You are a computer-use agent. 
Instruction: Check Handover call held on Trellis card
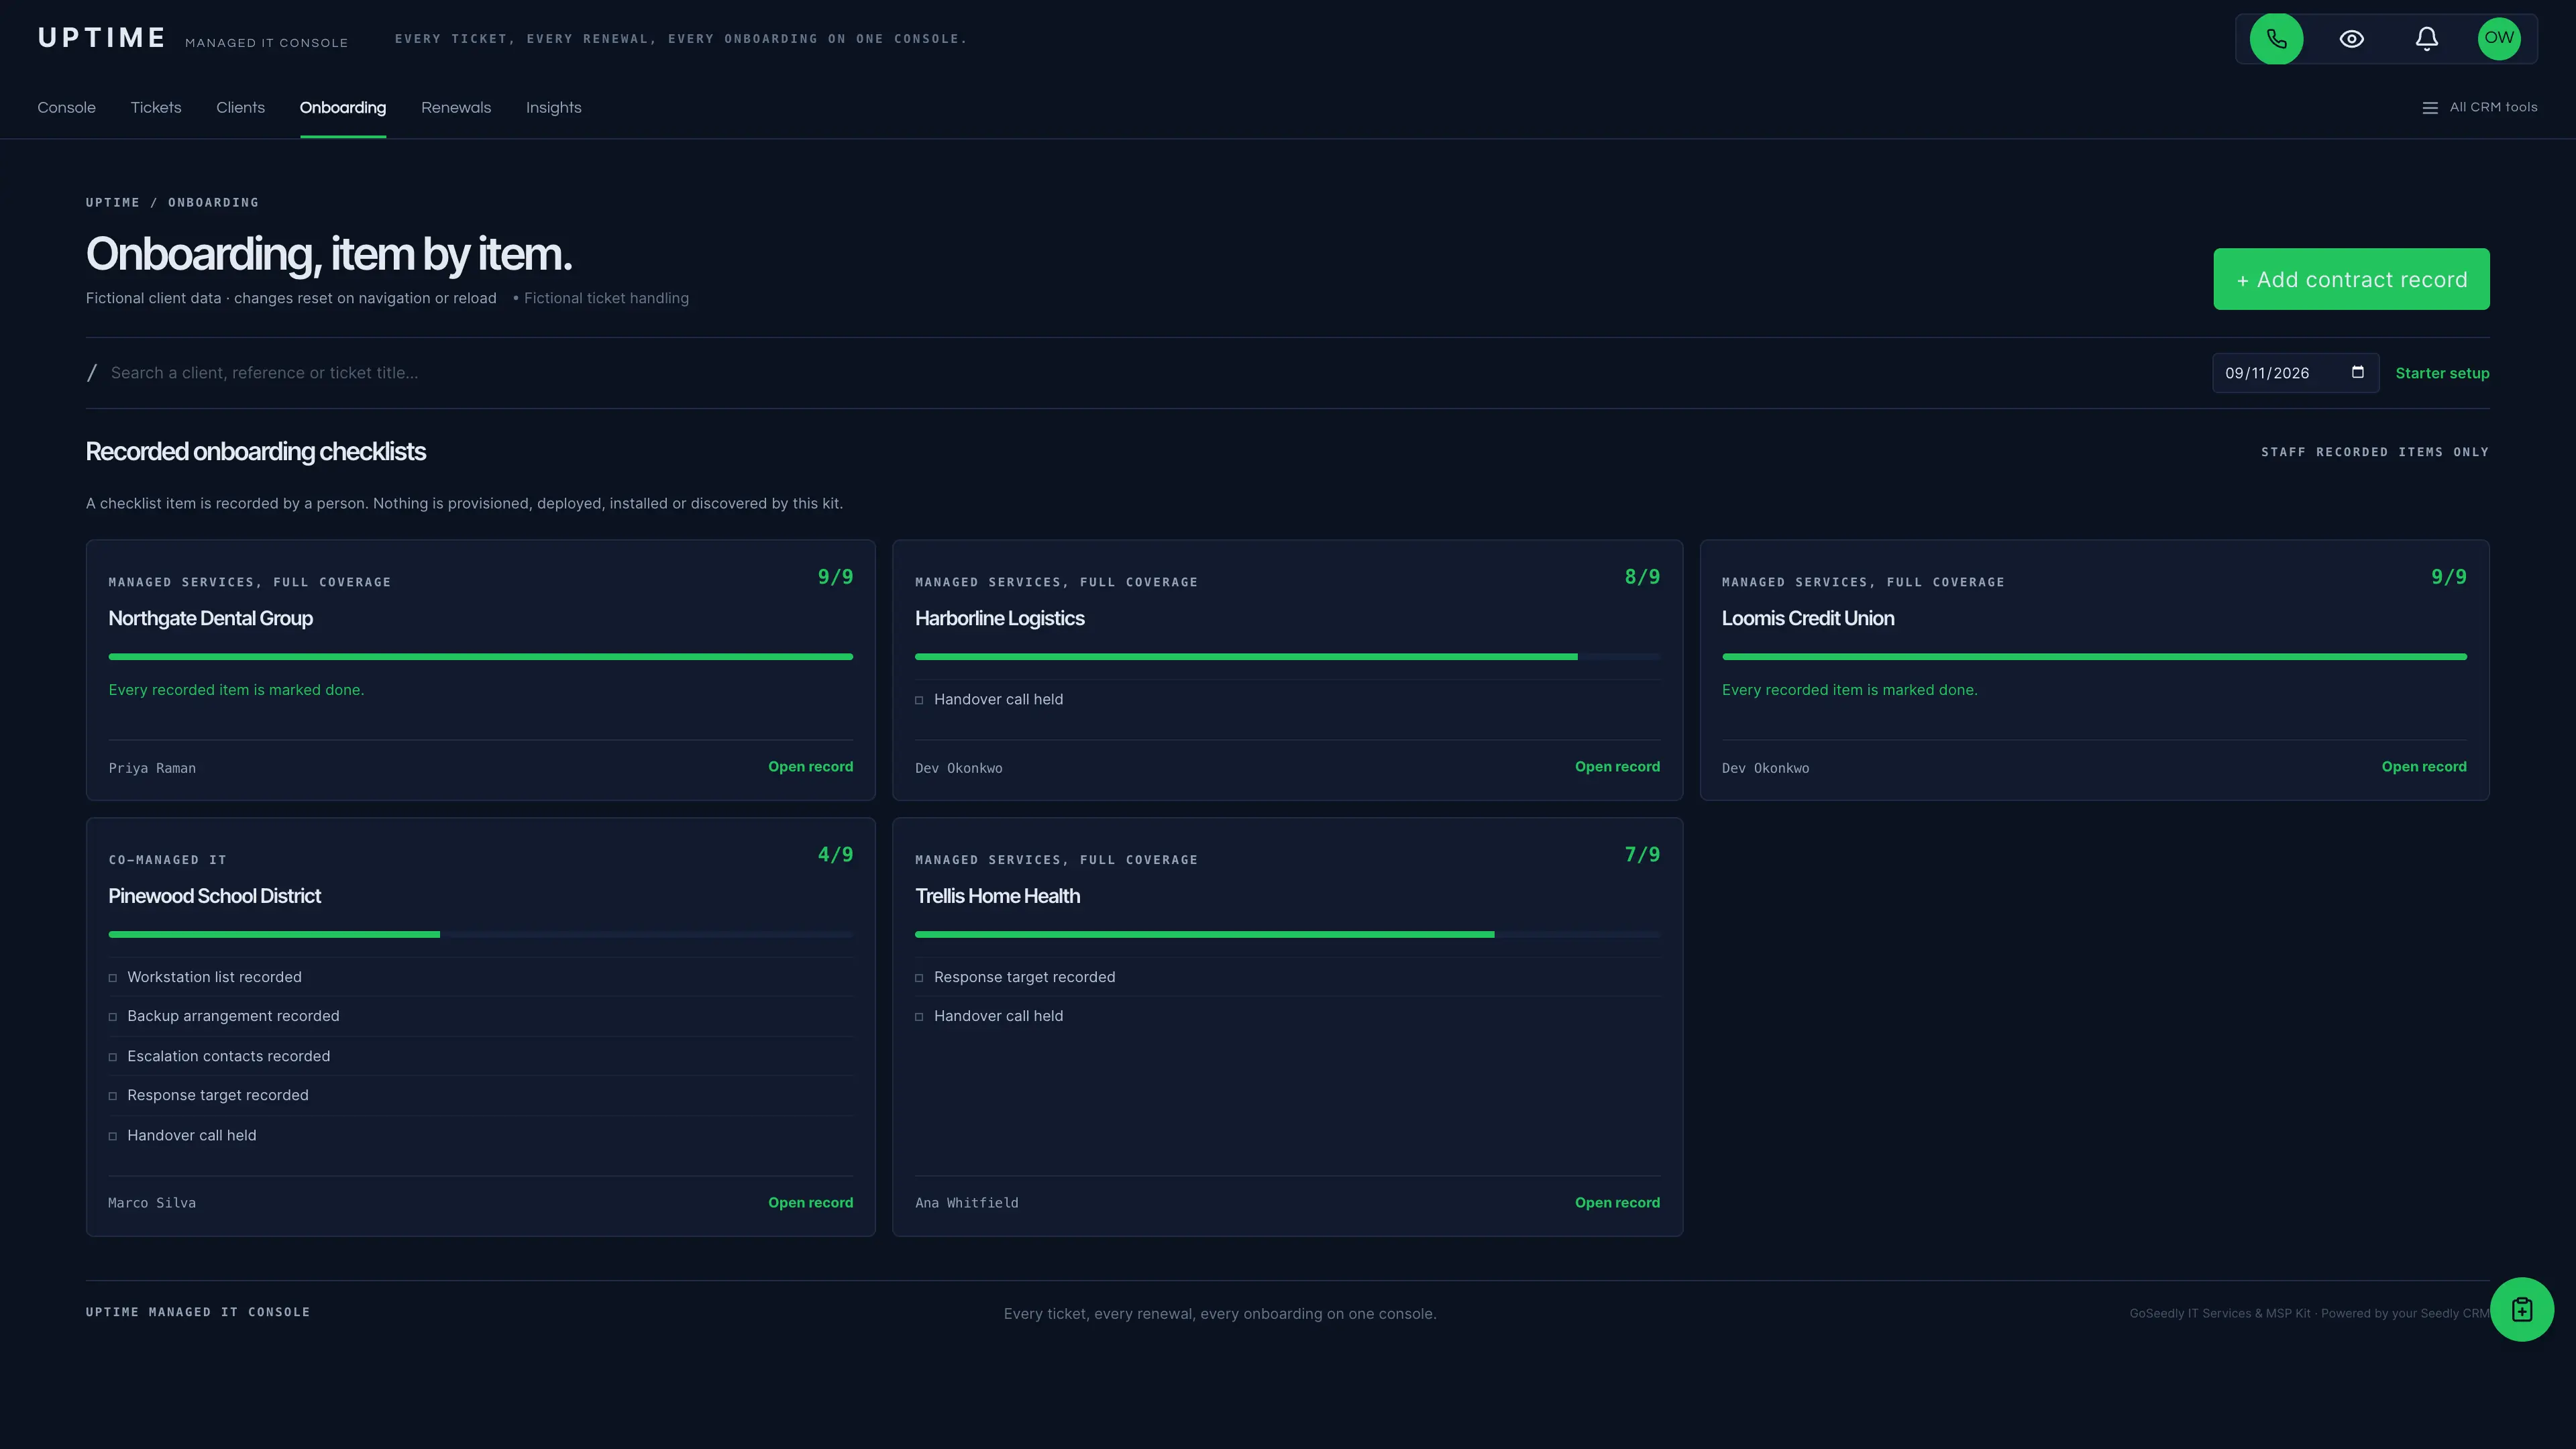(x=919, y=1017)
